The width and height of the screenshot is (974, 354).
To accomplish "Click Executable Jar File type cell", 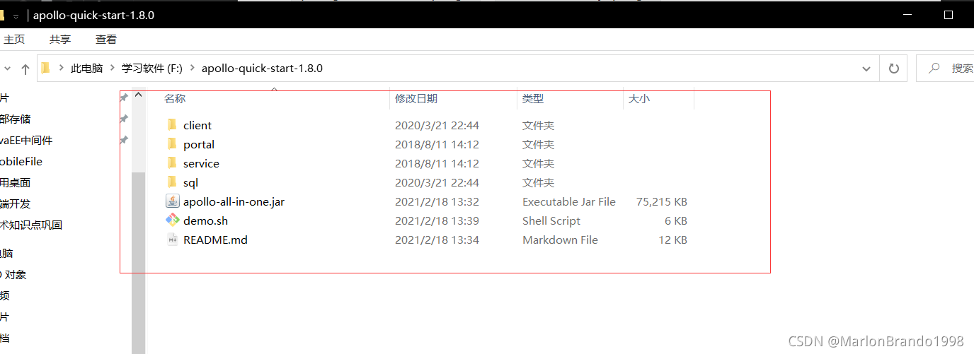I will click(569, 201).
